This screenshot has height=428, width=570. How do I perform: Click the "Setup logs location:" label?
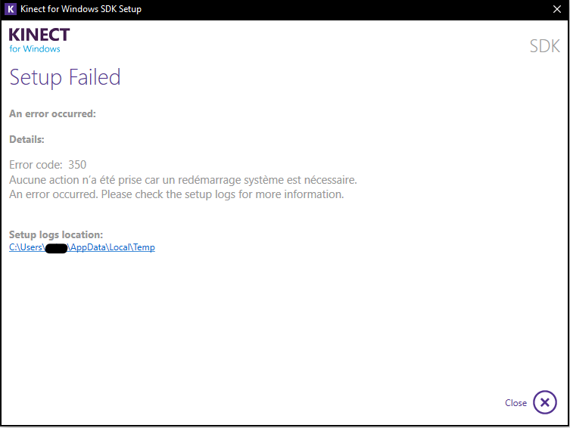(x=56, y=234)
